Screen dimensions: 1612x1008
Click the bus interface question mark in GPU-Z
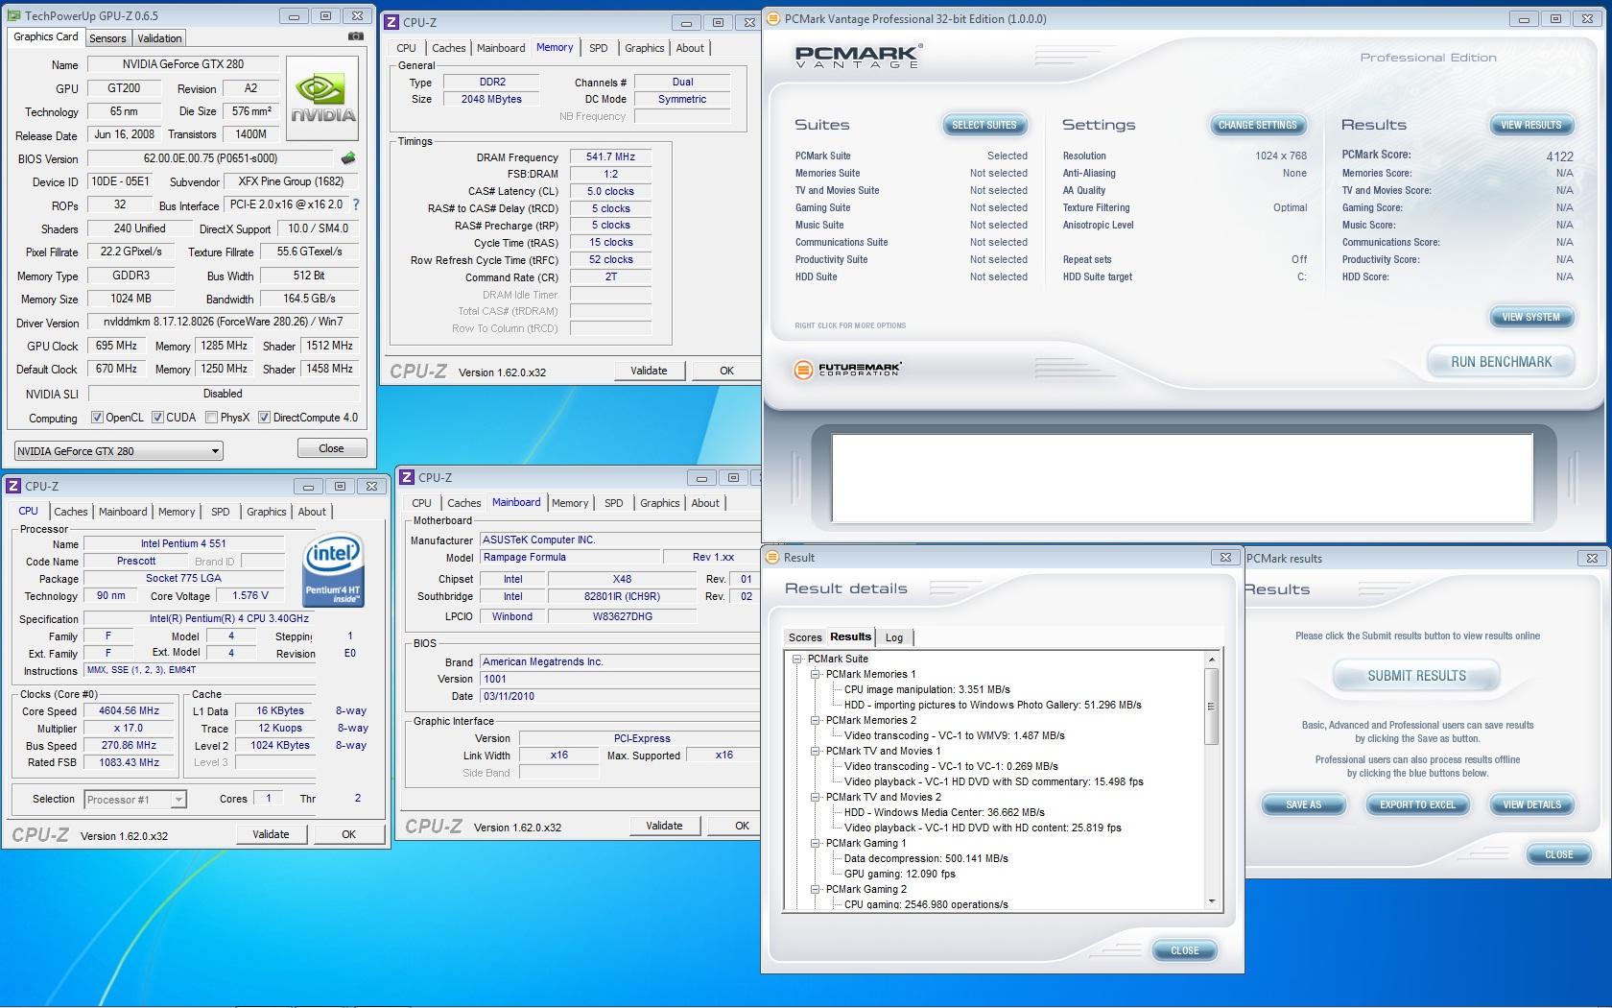(x=356, y=204)
